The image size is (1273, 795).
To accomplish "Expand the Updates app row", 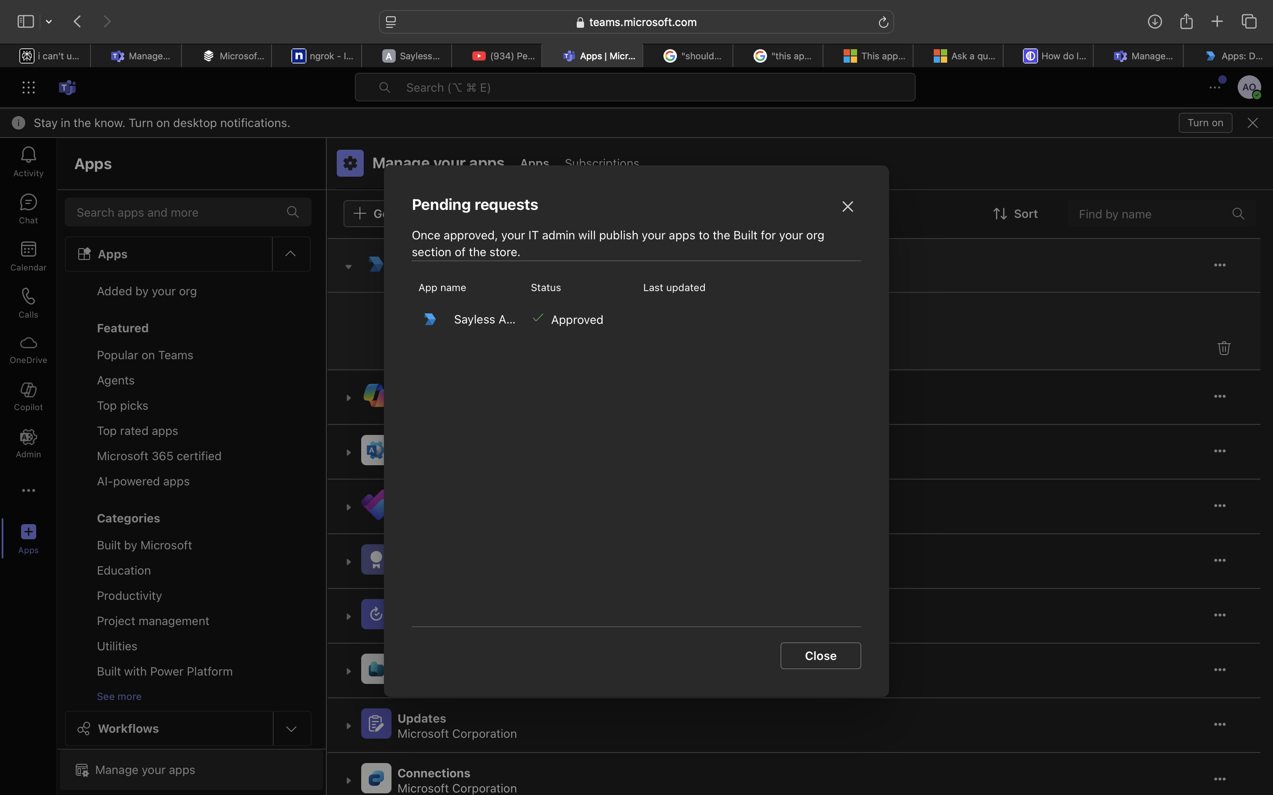I will tap(348, 726).
